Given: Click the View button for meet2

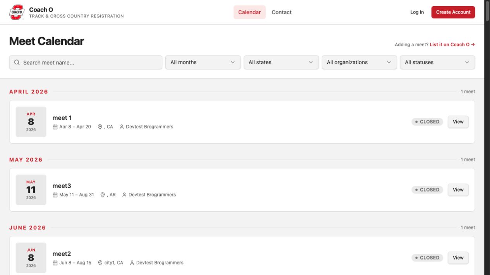Looking at the screenshot, I should [x=458, y=258].
